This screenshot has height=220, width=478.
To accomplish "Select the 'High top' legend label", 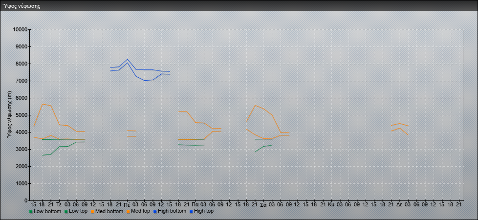I will click(204, 211).
